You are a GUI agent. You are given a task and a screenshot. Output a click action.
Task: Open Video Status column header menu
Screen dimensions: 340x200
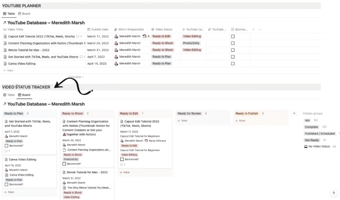pyautogui.click(x=162, y=29)
